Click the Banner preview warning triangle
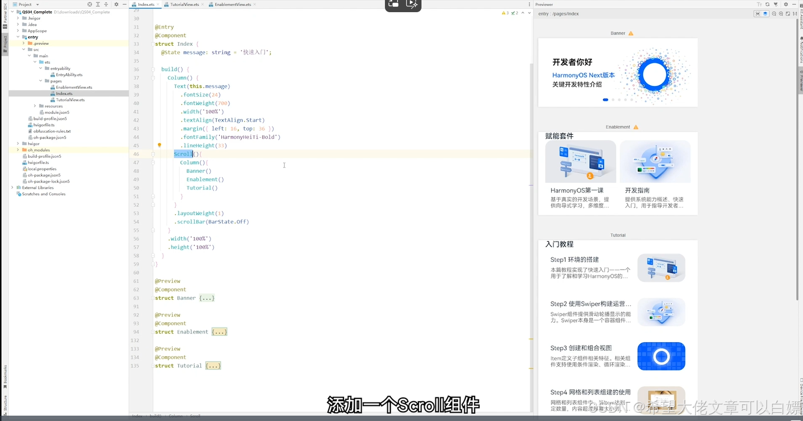This screenshot has width=803, height=421. tap(631, 34)
